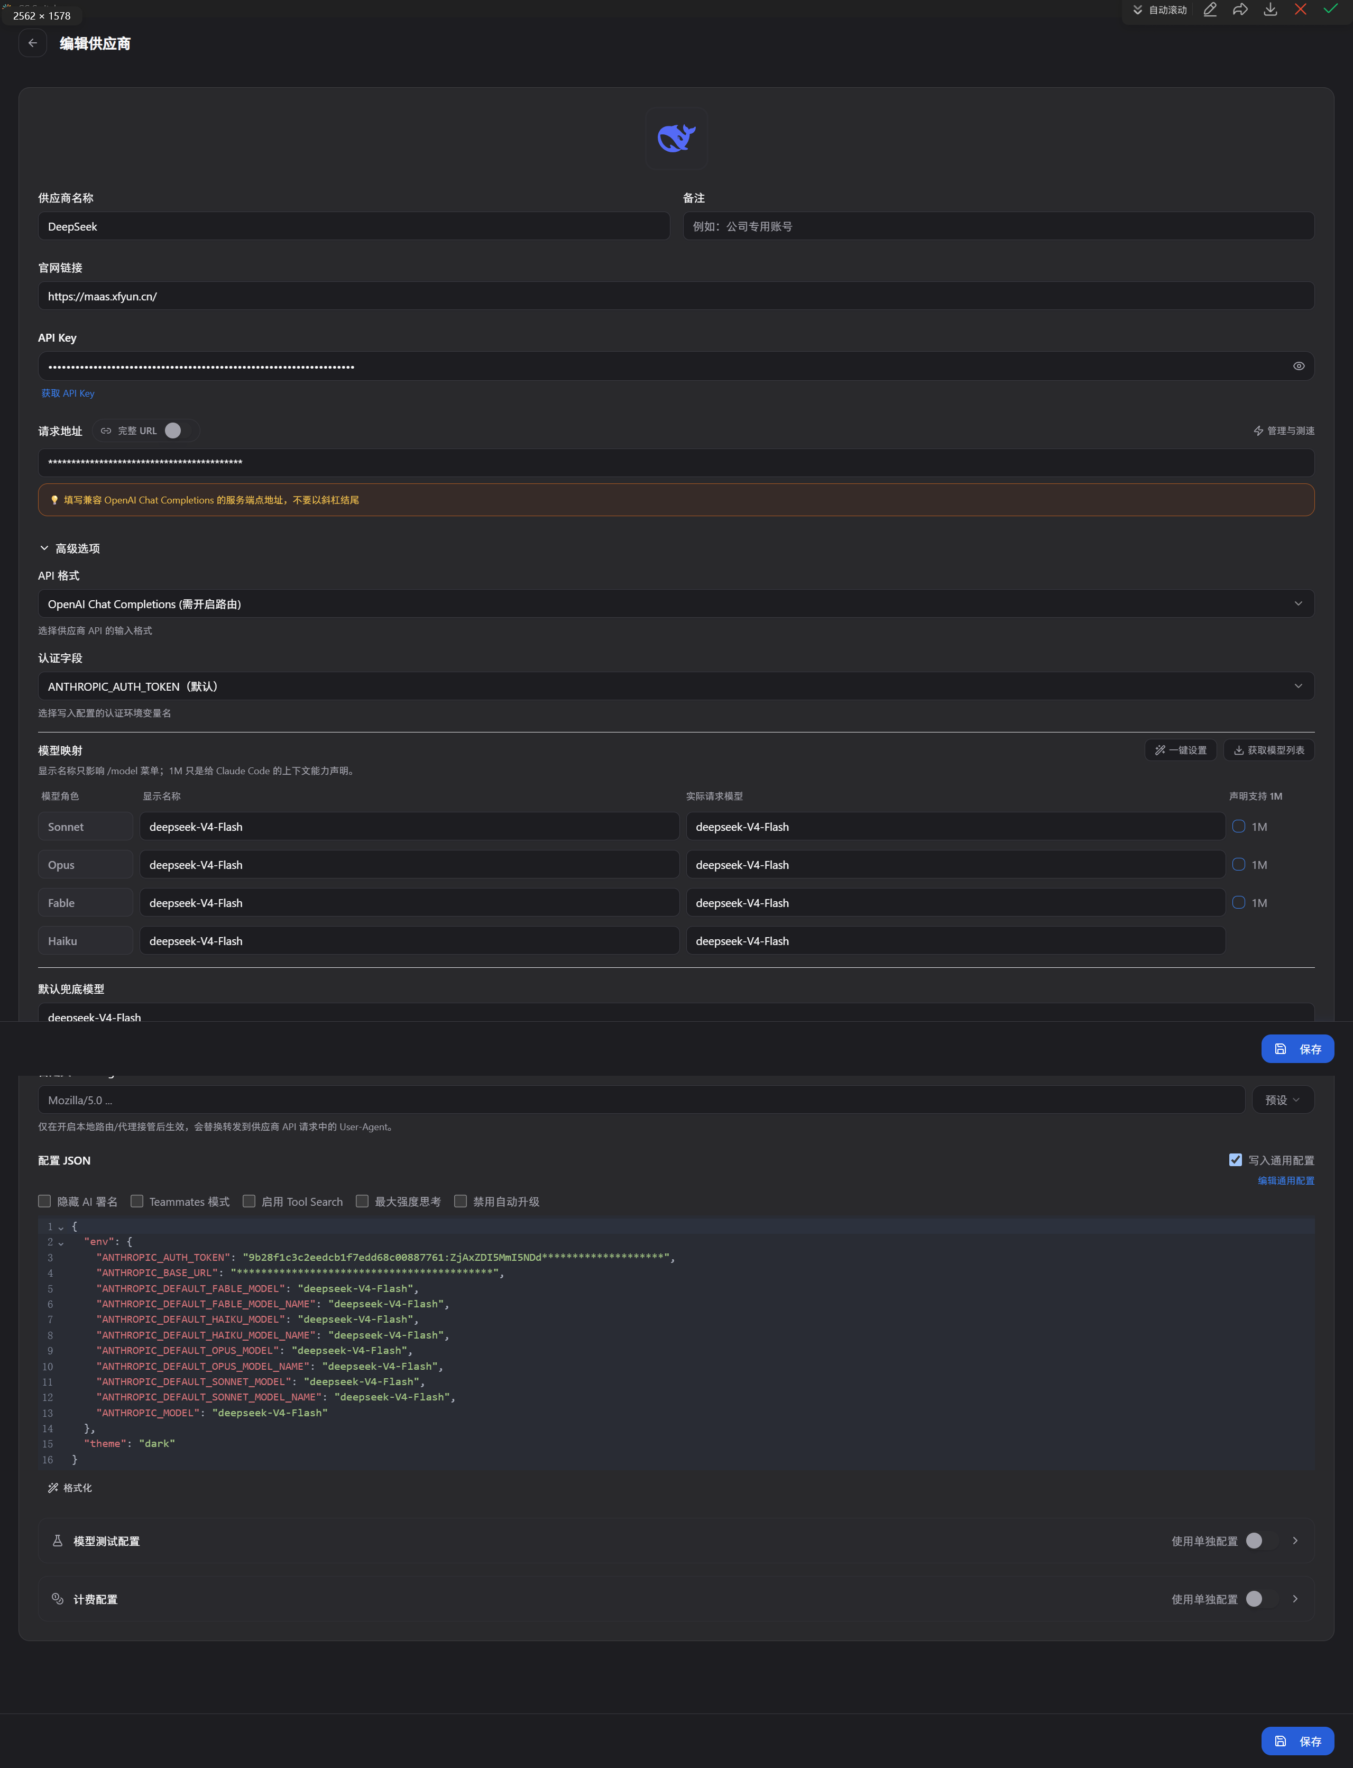Click the 默认兜底模型 input field
The height and width of the screenshot is (1768, 1353).
677,1013
